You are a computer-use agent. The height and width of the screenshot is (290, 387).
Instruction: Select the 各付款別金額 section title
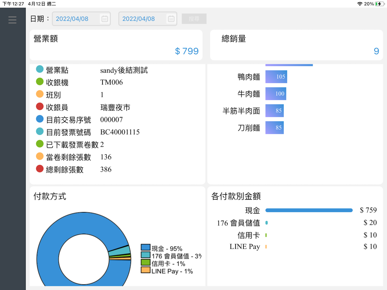coord(236,196)
